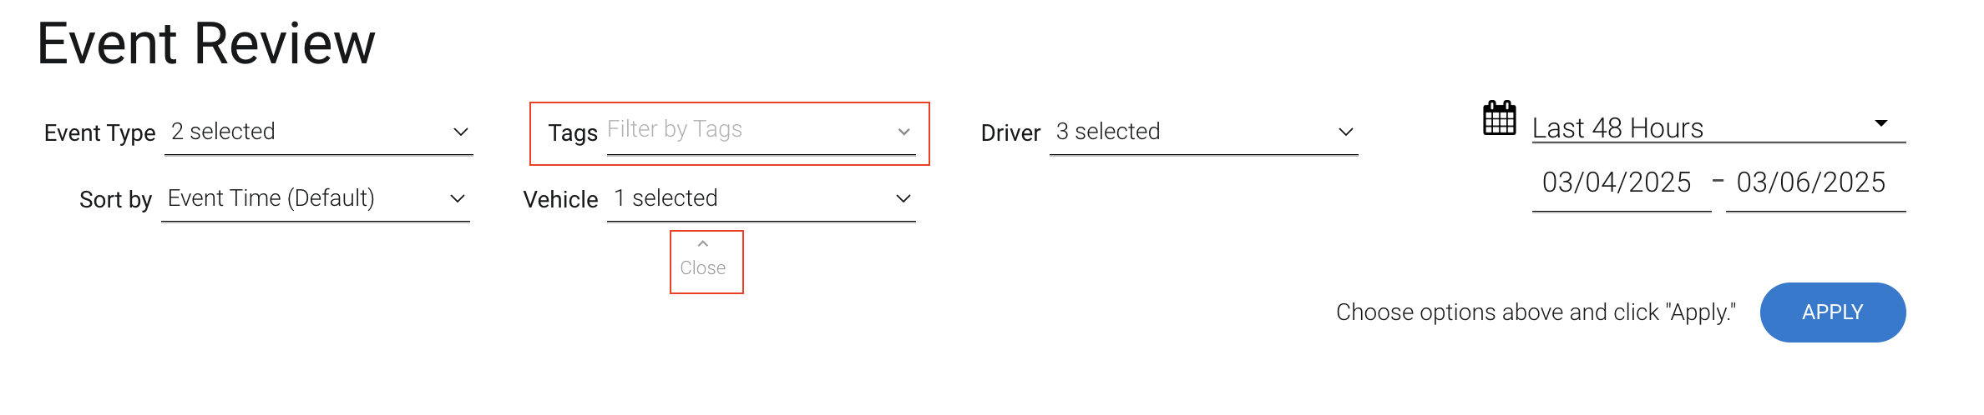This screenshot has height=415, width=1984.
Task: Click the chevron arrow in Tags filter
Action: pos(903,132)
